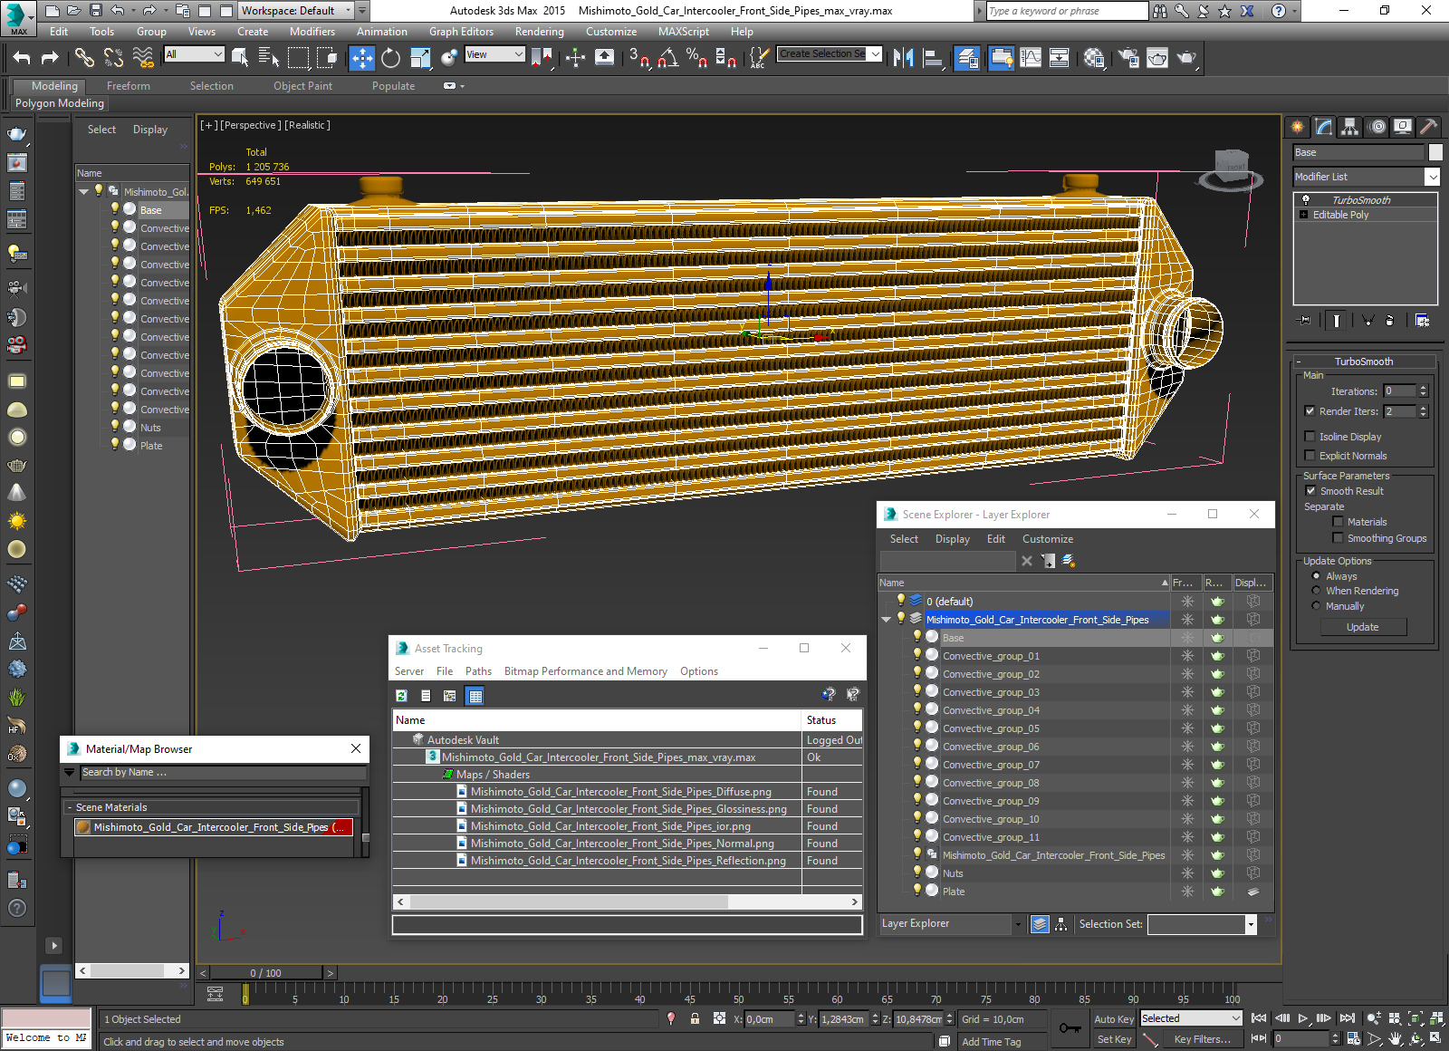Toggle Smooth Result checkbox

click(1310, 491)
